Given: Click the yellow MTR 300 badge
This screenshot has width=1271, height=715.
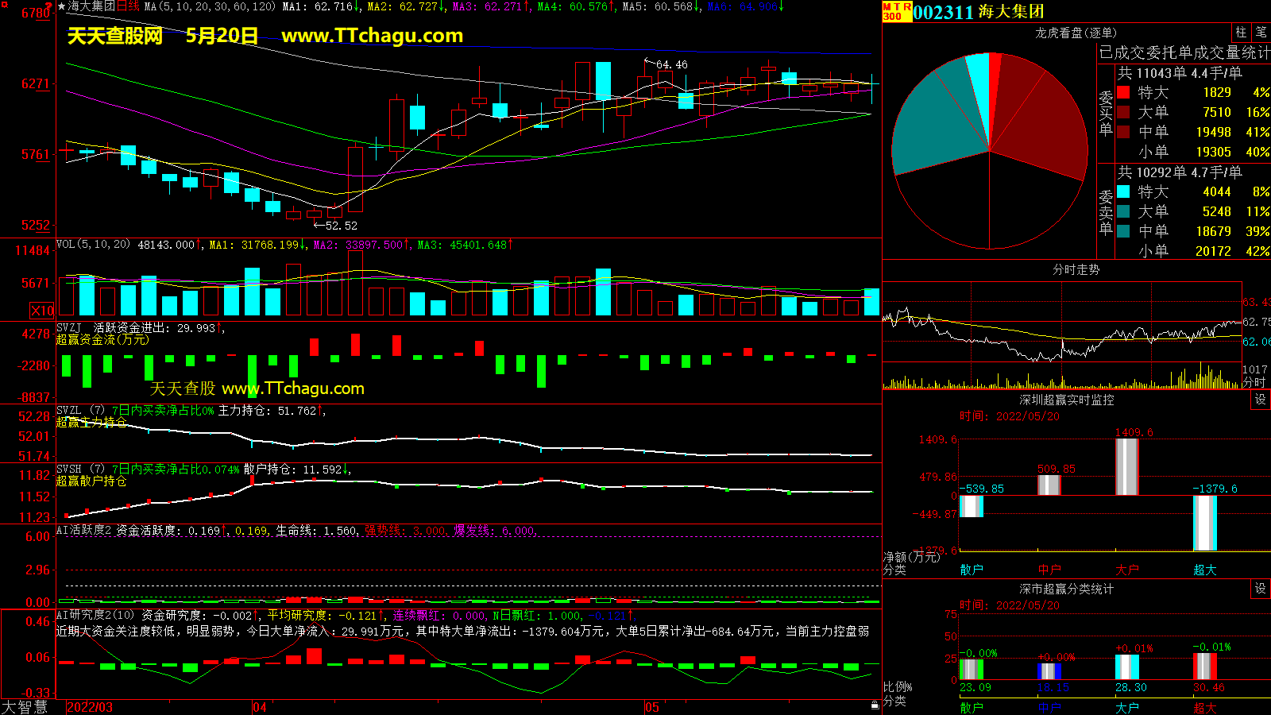Looking at the screenshot, I should (x=897, y=11).
